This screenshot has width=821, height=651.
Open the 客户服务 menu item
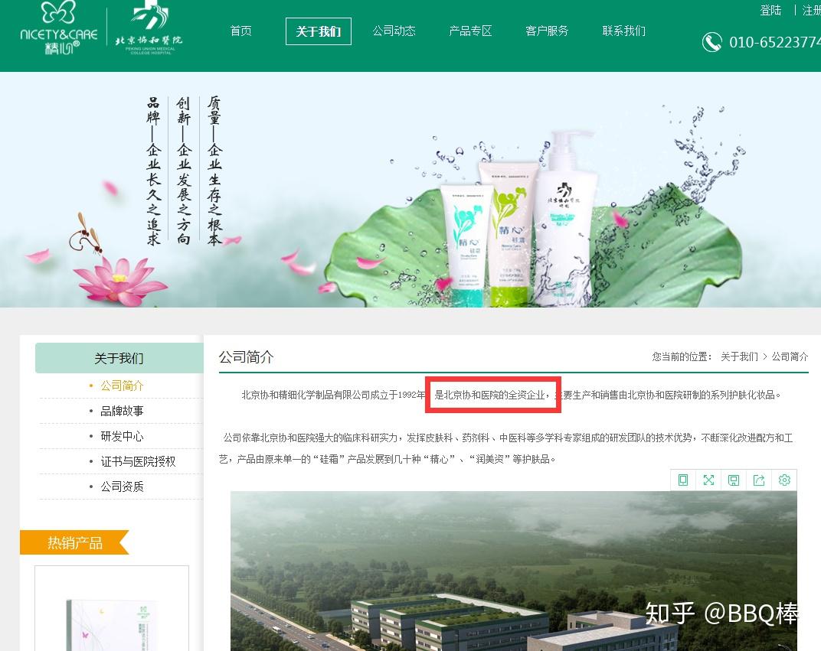click(x=547, y=31)
